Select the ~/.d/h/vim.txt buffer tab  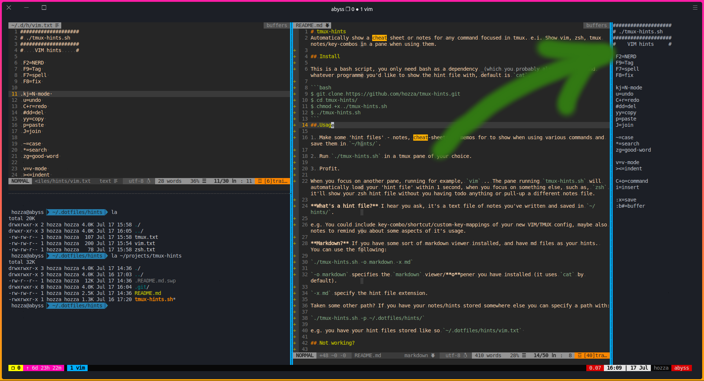pyautogui.click(x=35, y=25)
